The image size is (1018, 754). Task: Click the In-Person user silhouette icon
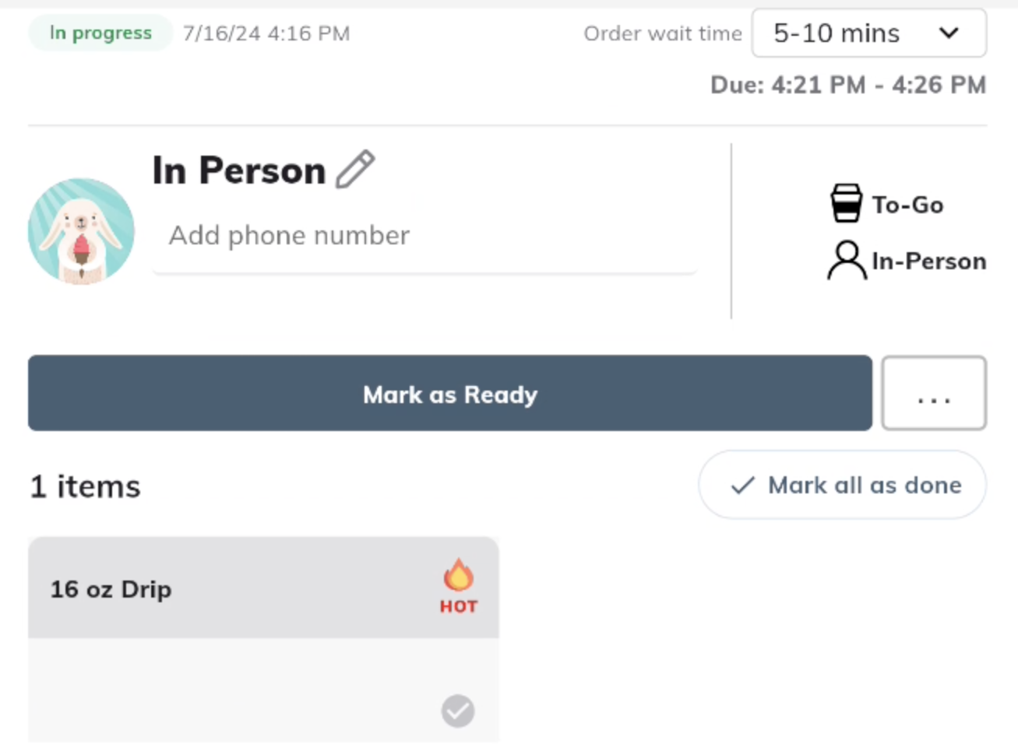(x=846, y=260)
